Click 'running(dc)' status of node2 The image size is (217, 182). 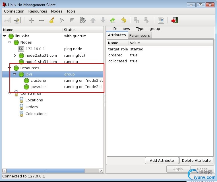(x=75, y=56)
